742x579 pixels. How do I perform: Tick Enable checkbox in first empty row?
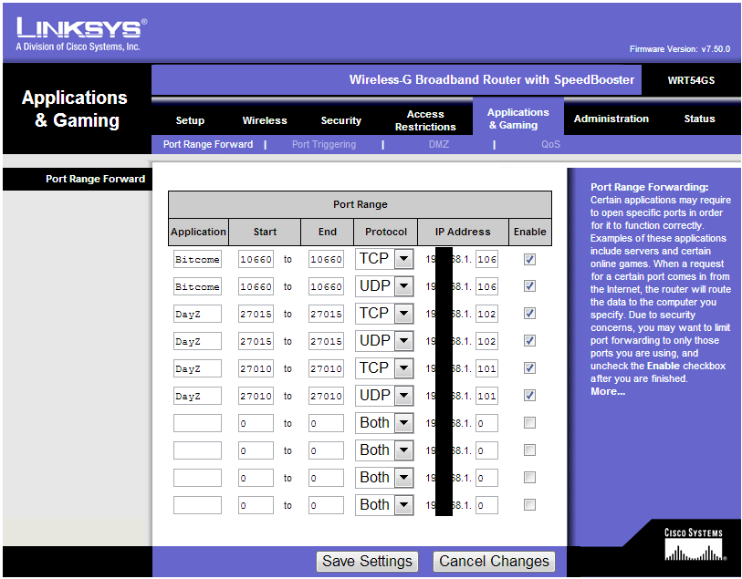[529, 422]
